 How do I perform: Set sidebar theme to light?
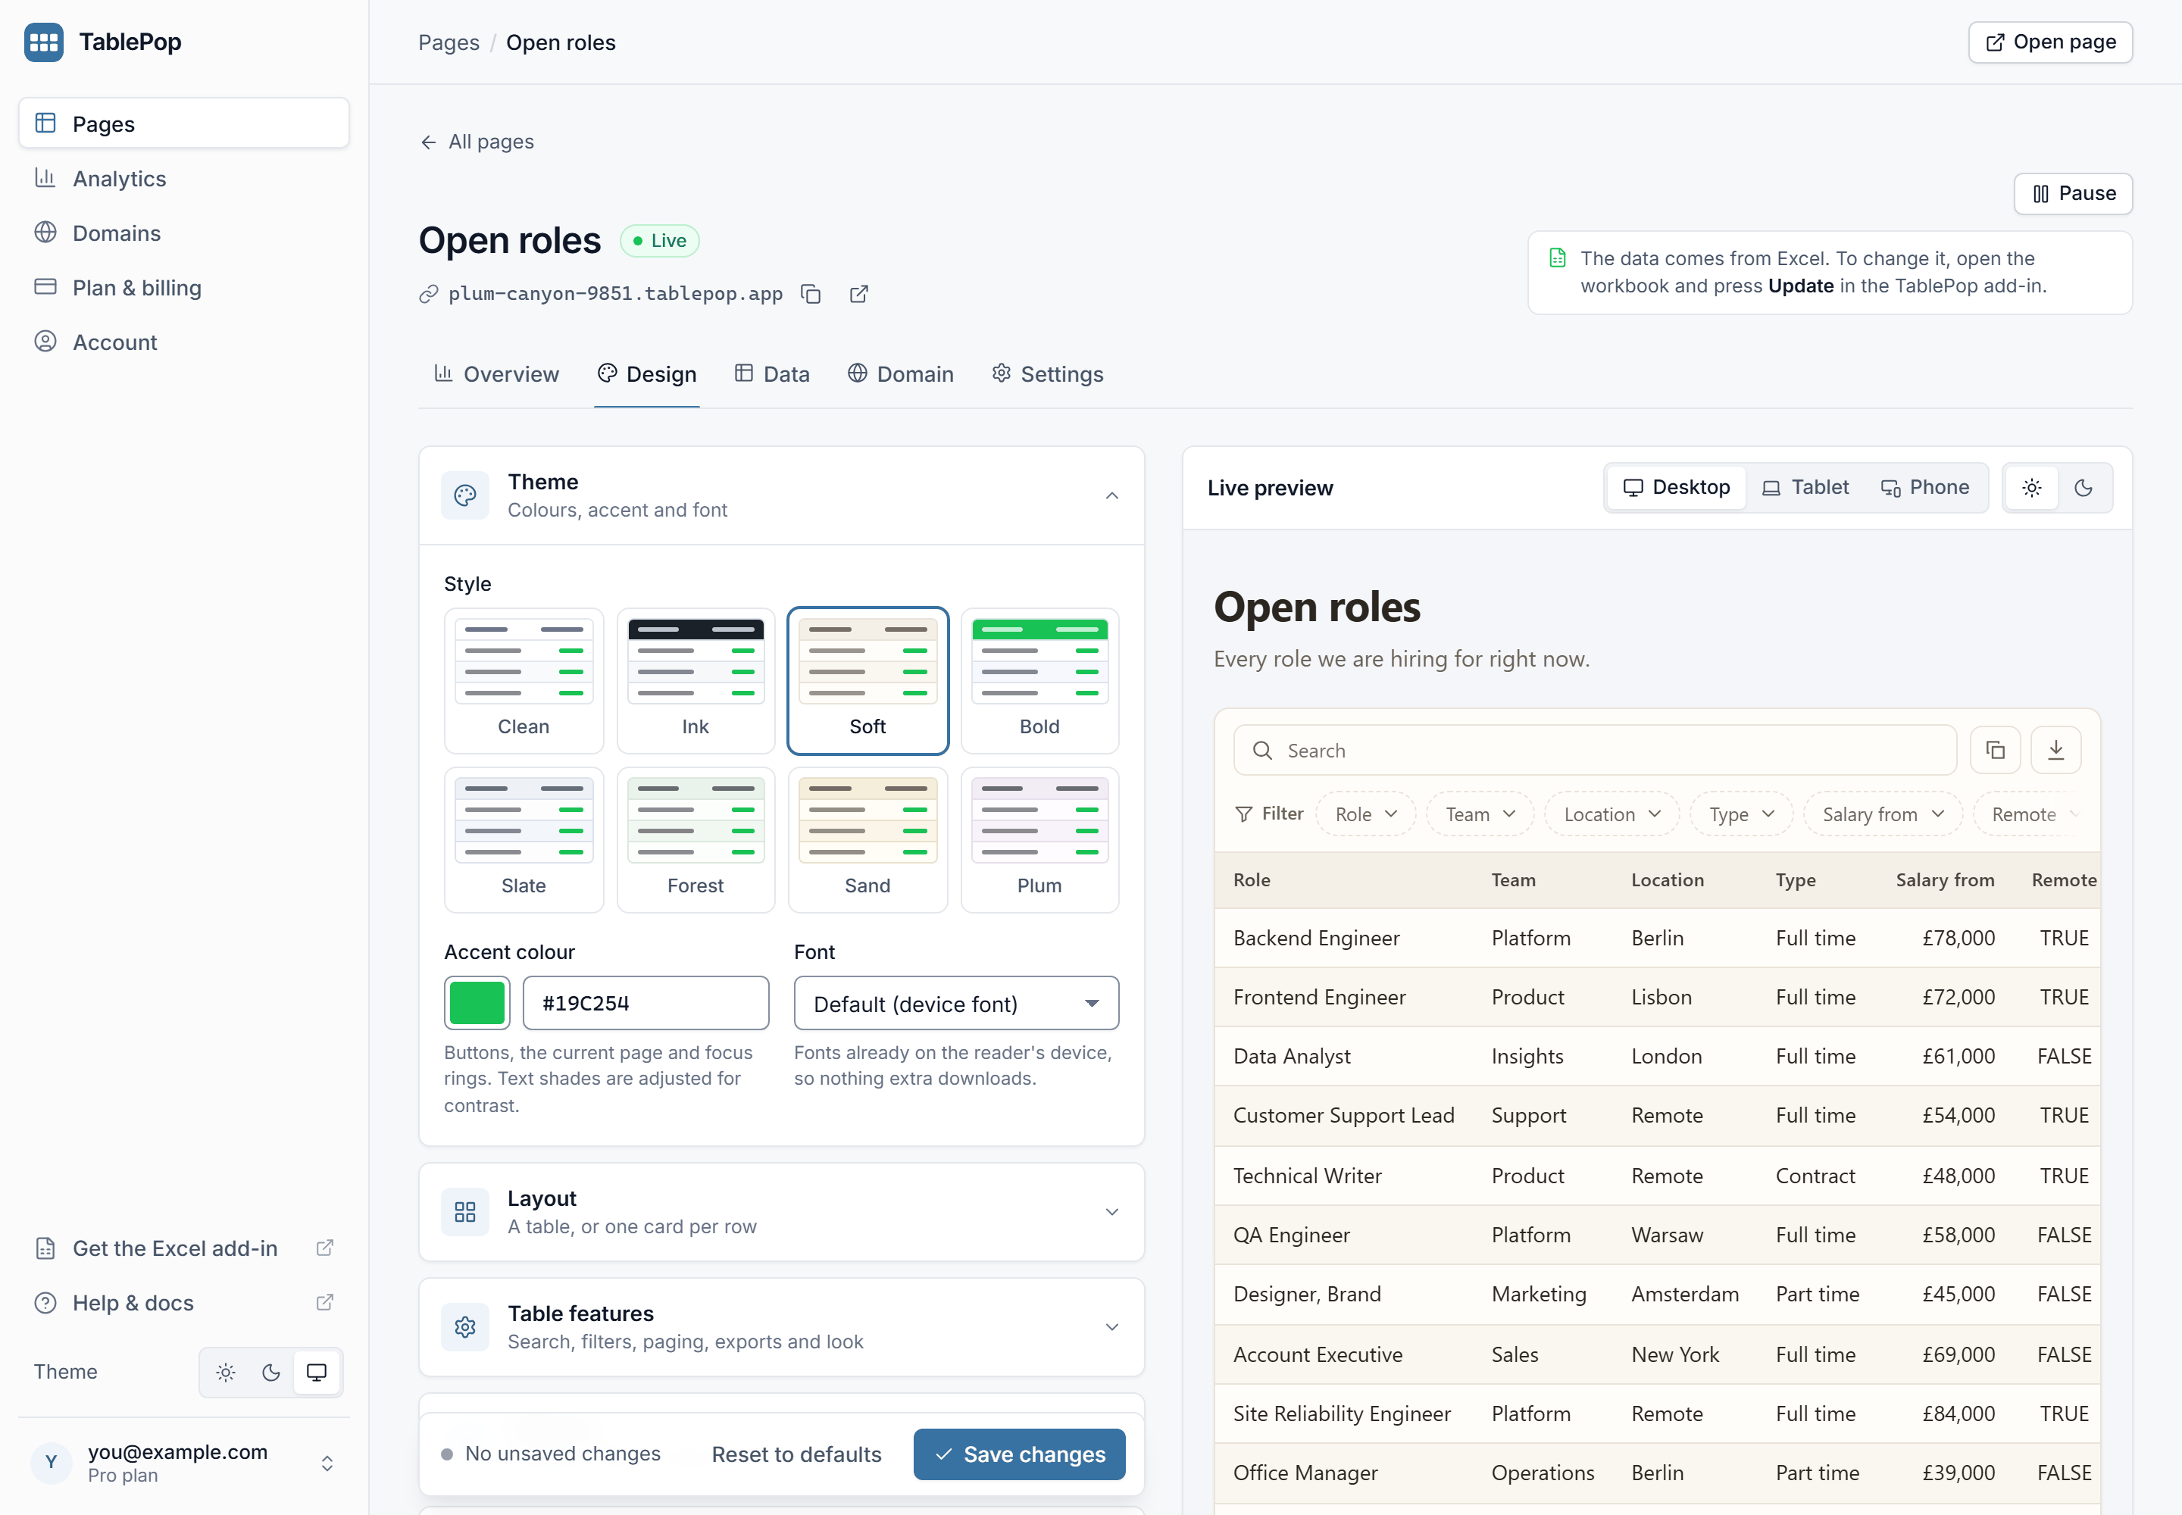point(225,1372)
